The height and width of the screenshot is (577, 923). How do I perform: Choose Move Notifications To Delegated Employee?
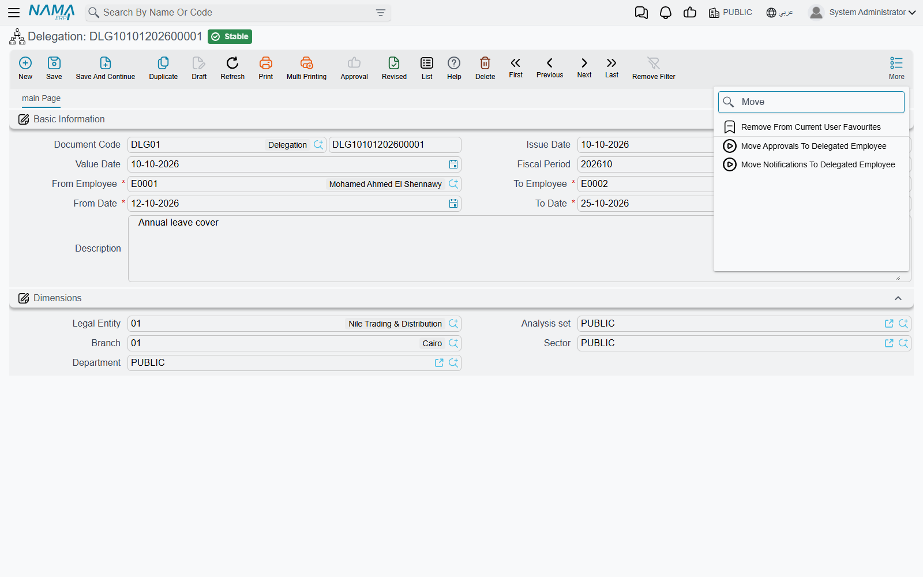click(x=811, y=164)
